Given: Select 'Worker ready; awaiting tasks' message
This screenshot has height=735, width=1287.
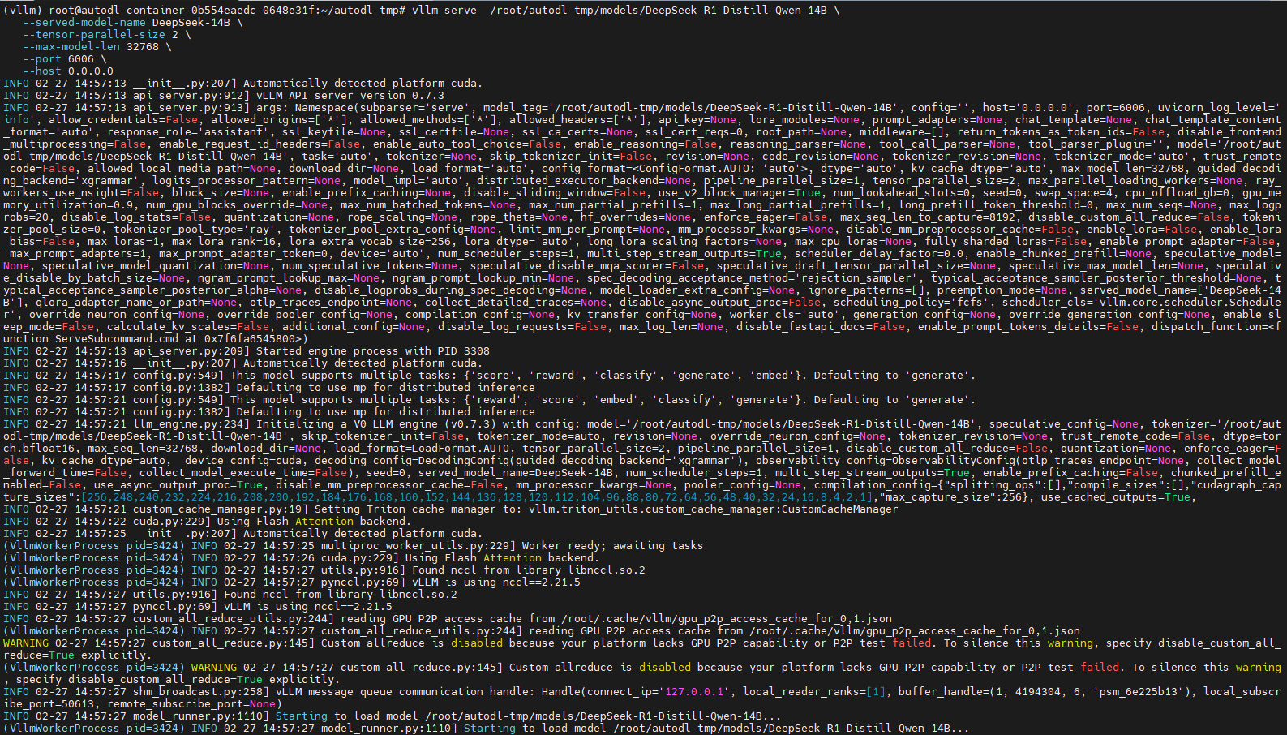Looking at the screenshot, I should coord(612,546).
